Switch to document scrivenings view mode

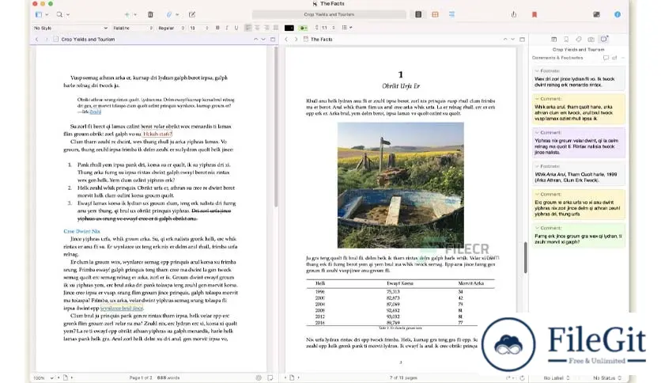[418, 14]
